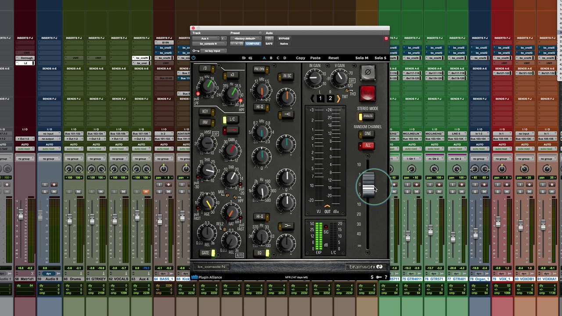Select settings slot D
Viewport: 562px width, 316px height.
click(285, 58)
